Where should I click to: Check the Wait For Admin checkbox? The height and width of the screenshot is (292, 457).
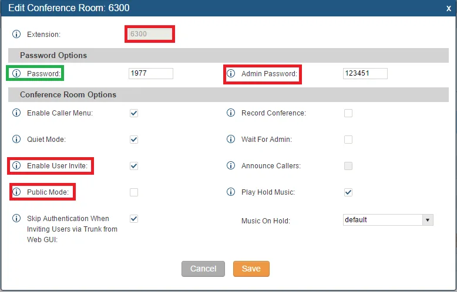tap(348, 140)
